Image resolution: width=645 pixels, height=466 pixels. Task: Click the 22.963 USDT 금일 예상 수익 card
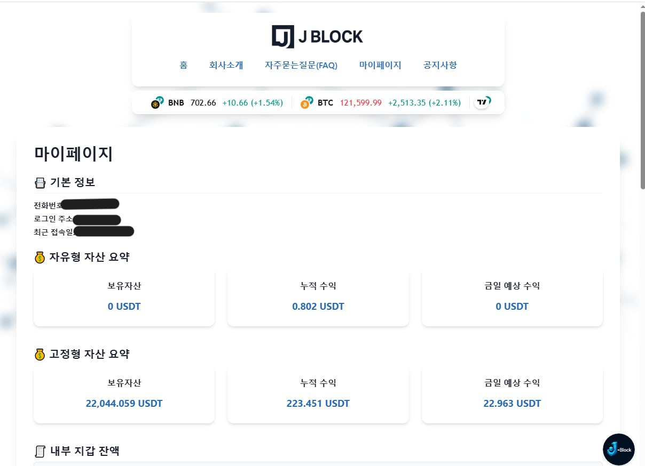pos(512,394)
